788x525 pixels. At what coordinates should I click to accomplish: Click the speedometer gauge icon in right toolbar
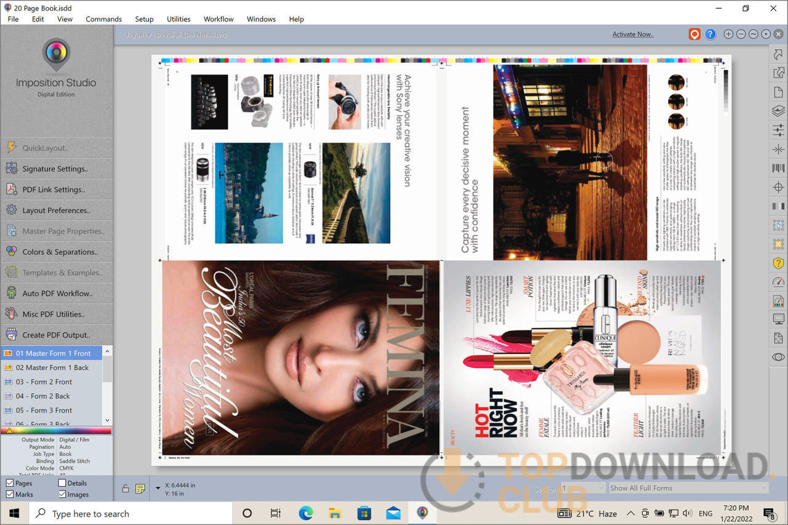click(x=778, y=282)
